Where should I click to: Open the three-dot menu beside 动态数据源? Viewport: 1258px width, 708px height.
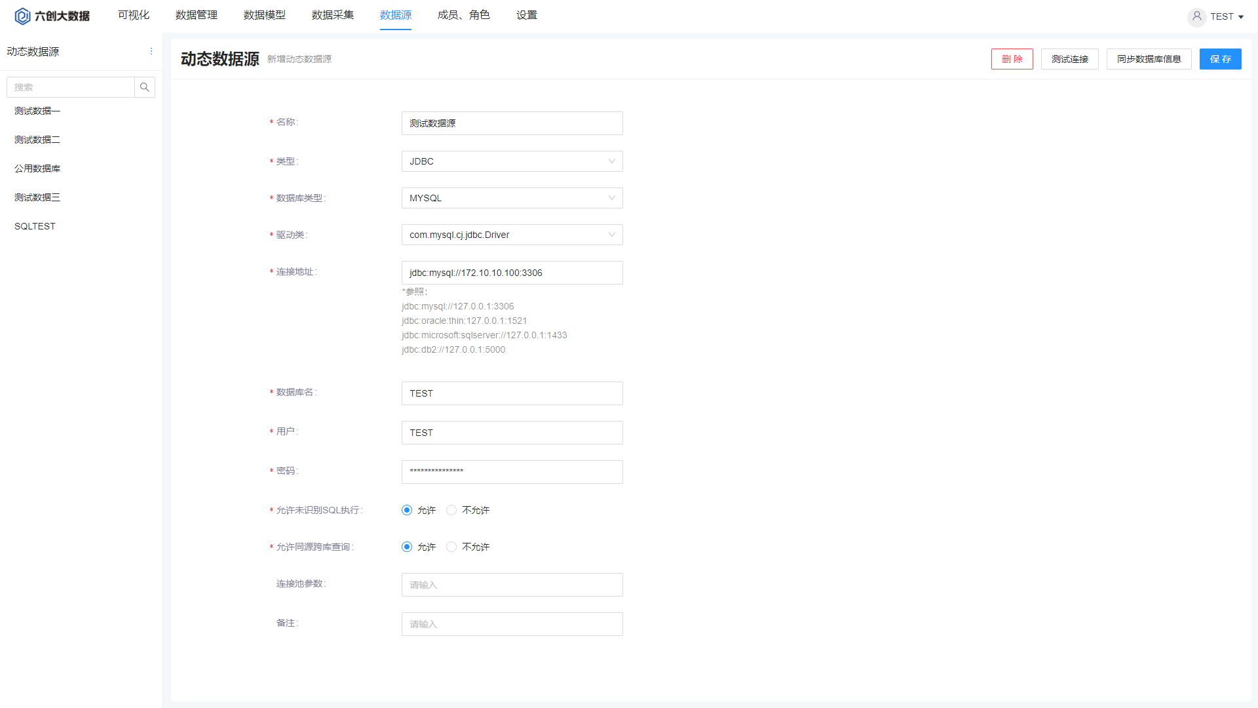pos(151,51)
